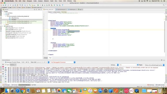Open the Event Log button

click(151, 85)
